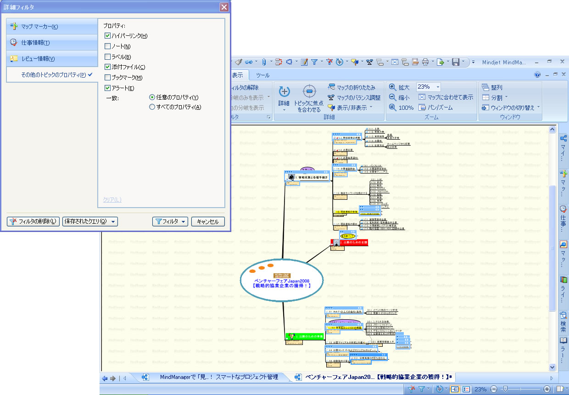Click zoom plus button in status bar

[547, 389]
